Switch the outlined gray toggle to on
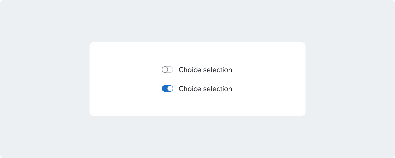395x158 pixels. (x=167, y=70)
